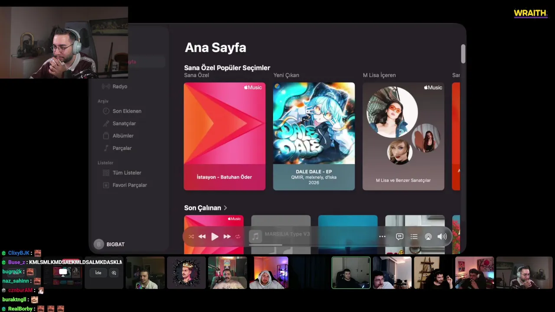Open Parçalar in the sidebar
This screenshot has width=555, height=312.
pyautogui.click(x=122, y=148)
